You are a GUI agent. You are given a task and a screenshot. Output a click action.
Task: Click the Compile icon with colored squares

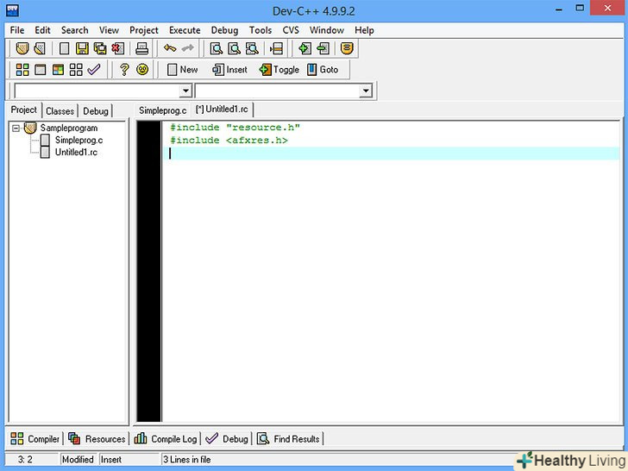click(x=22, y=70)
